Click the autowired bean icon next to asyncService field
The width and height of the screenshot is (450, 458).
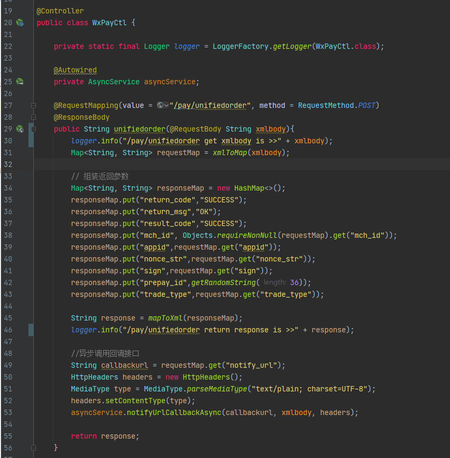(19, 81)
